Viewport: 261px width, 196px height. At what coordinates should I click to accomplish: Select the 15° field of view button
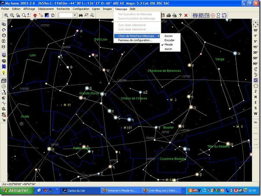pos(255,47)
